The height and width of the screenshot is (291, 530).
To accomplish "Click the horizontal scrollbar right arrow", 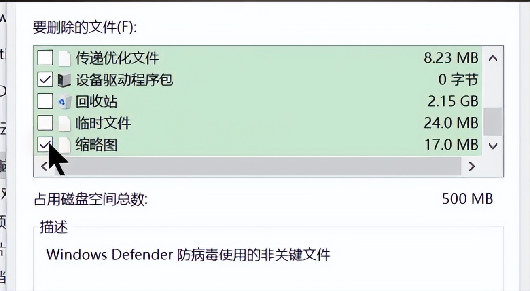I will click(472, 166).
